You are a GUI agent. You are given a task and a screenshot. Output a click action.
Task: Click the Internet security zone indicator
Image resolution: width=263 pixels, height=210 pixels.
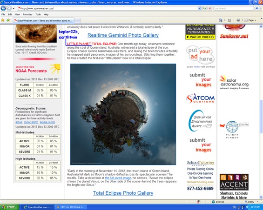coord(218,202)
